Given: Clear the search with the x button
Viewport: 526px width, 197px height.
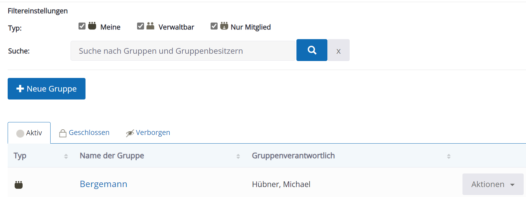Looking at the screenshot, I should tap(338, 50).
